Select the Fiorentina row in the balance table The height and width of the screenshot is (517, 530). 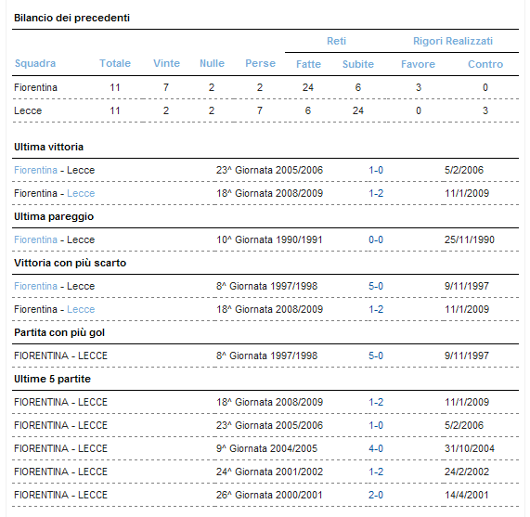pyautogui.click(x=265, y=87)
